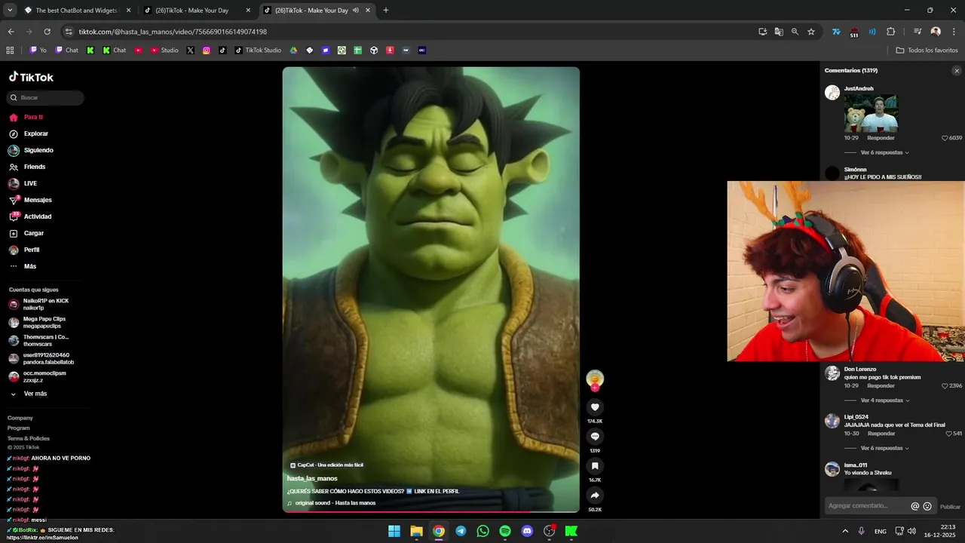
Task: Open WhatsApp from the taskbar
Action: (482, 531)
